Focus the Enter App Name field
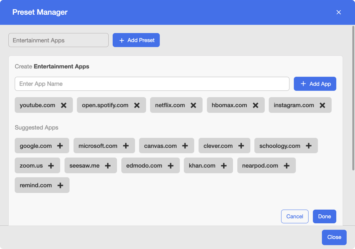Image resolution: width=355 pixels, height=249 pixels. pos(152,84)
